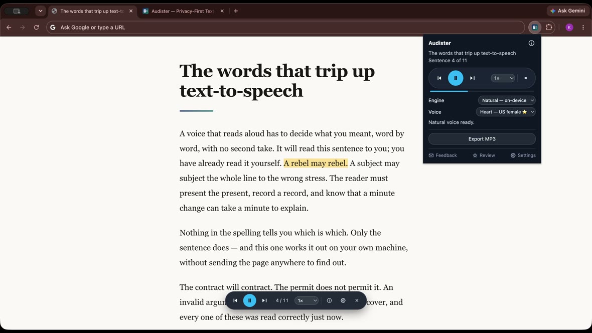
Task: Skip to previous sentence in Audister popup
Action: pyautogui.click(x=439, y=78)
